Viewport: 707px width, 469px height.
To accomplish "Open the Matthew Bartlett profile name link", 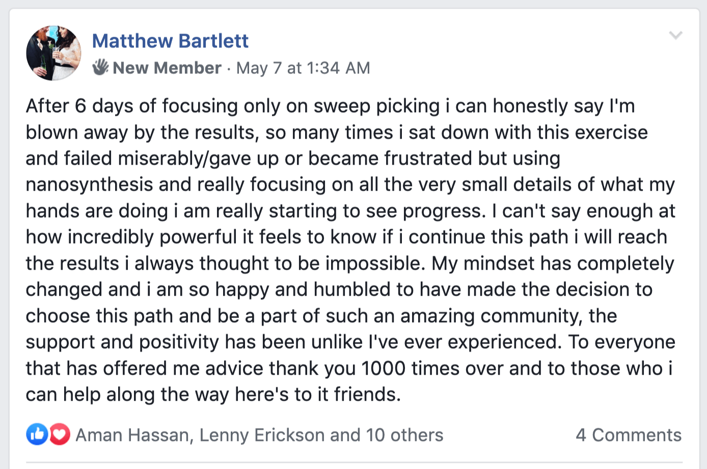I will point(170,41).
